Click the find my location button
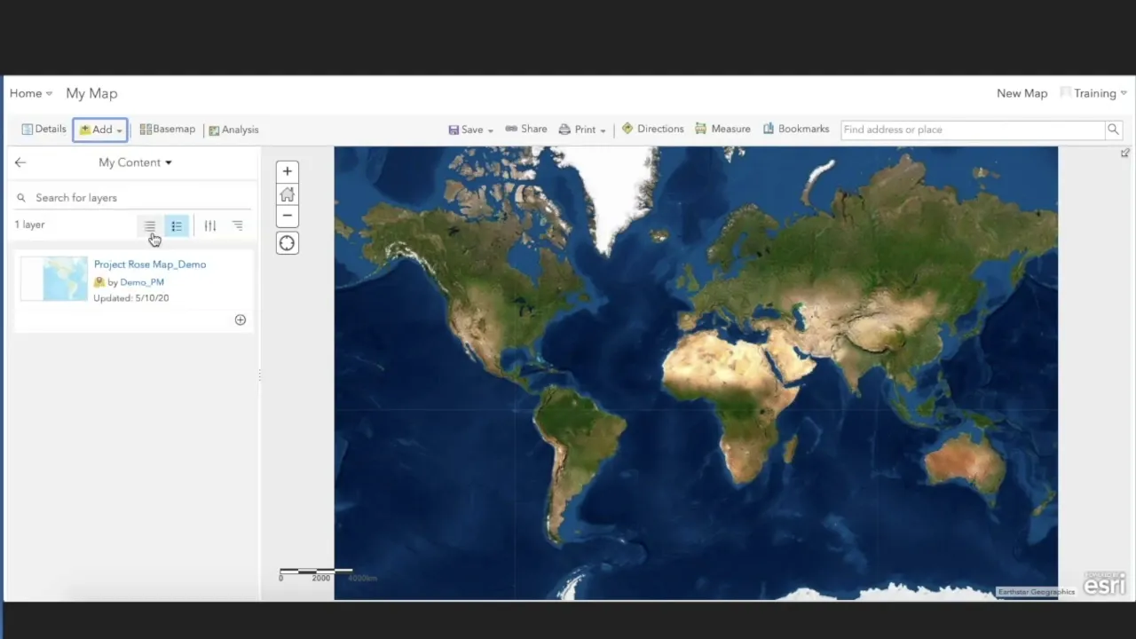This screenshot has height=639, width=1136. [288, 243]
